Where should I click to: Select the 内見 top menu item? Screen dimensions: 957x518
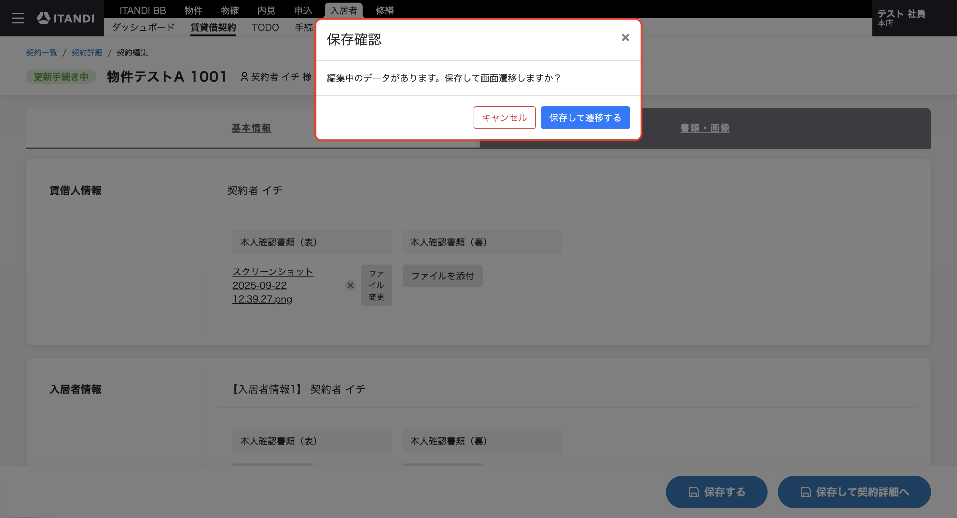coord(266,10)
